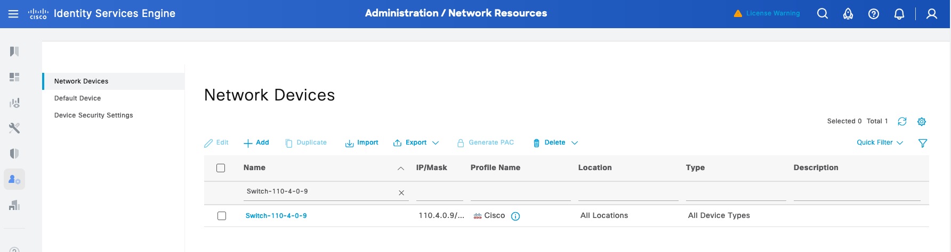The height and width of the screenshot is (252, 951).
Task: Click the Add device button
Action: coord(256,142)
